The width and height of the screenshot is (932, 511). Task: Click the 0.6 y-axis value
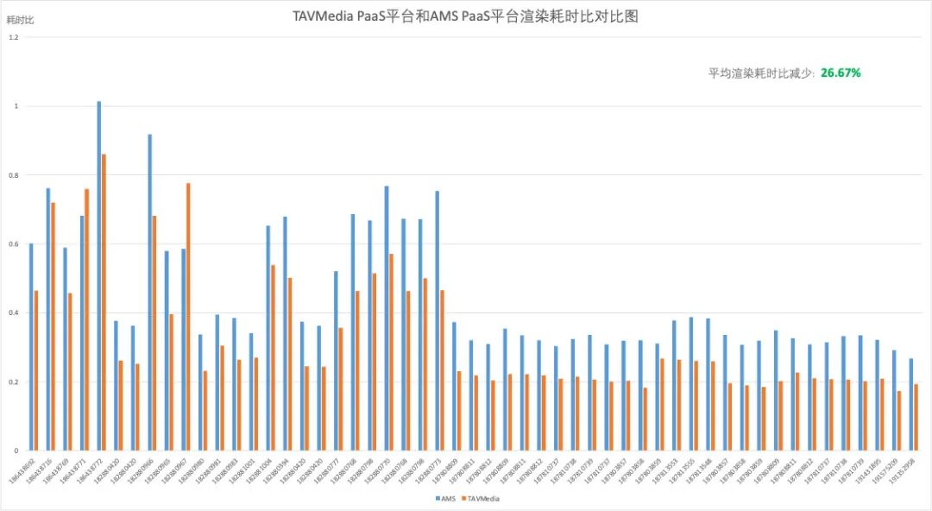tap(14, 244)
